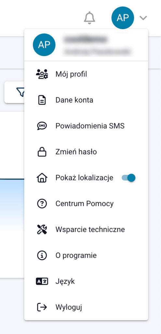
Task: Select Powiadomienia SMS from the menu
Action: pos(86,126)
